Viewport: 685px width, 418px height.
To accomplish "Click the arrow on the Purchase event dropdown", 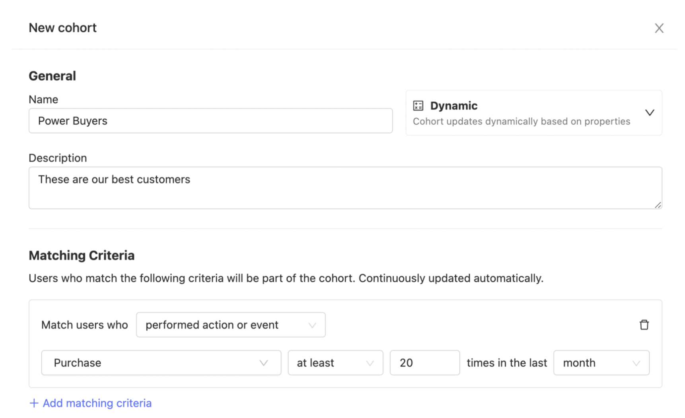I will (263, 363).
